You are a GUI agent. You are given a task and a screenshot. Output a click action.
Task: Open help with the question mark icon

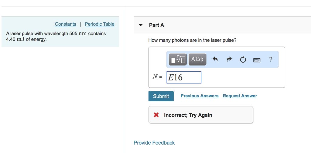(271, 59)
